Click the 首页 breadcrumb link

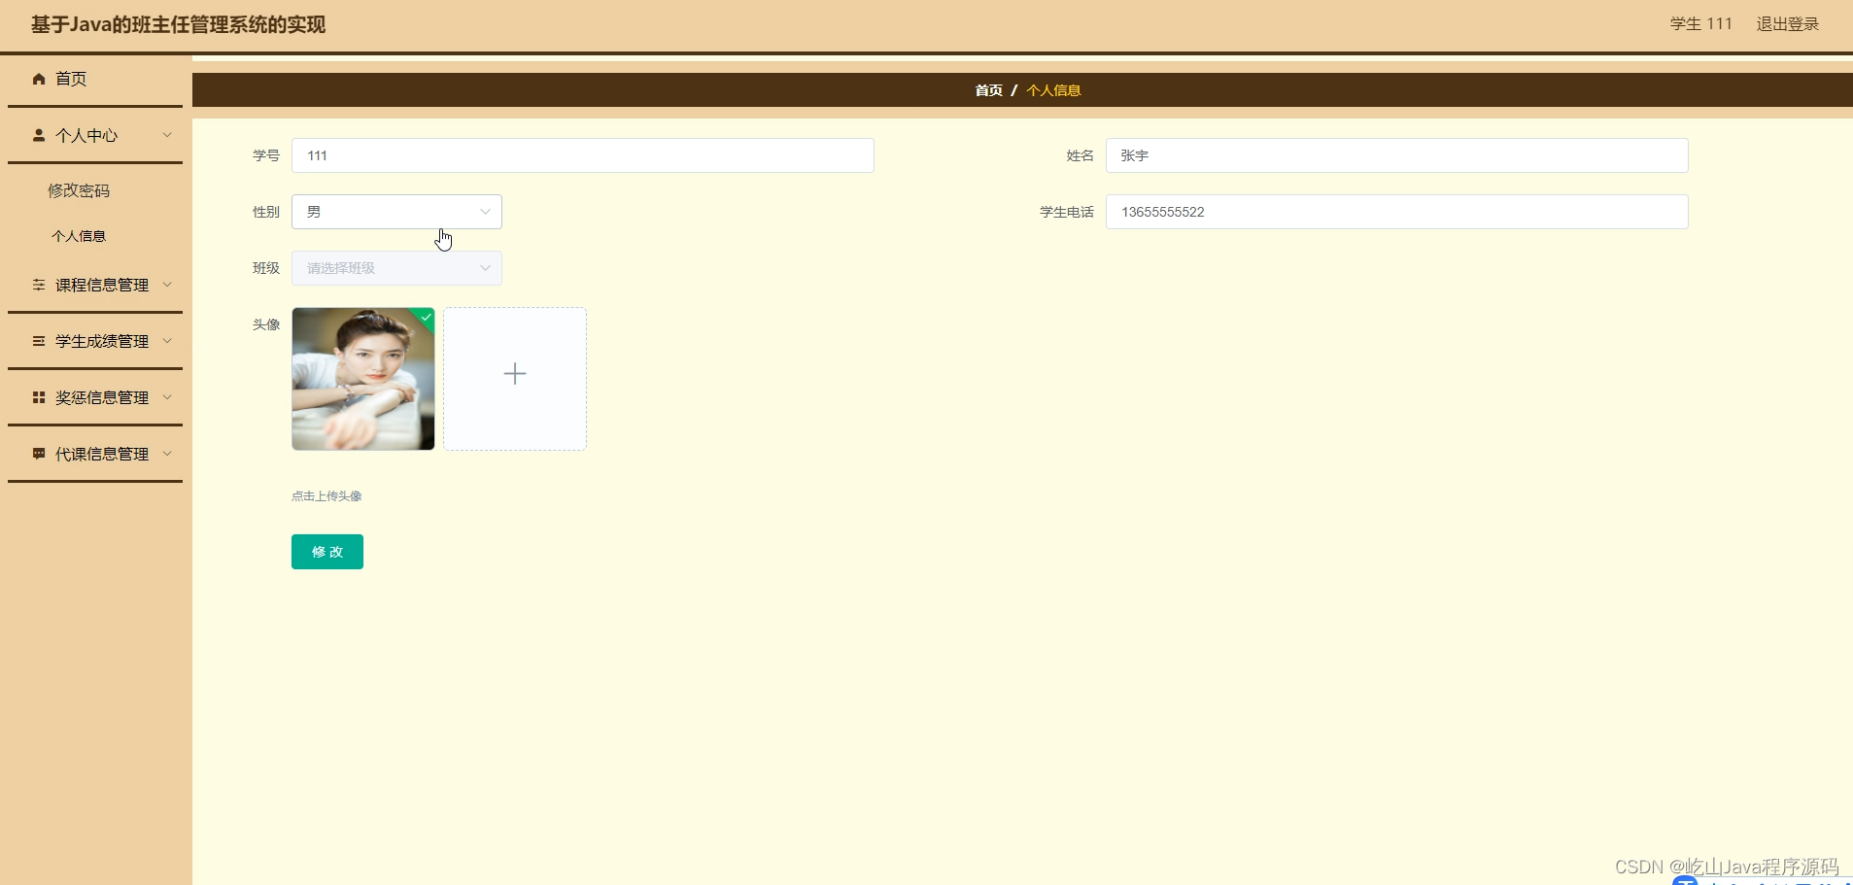987,89
